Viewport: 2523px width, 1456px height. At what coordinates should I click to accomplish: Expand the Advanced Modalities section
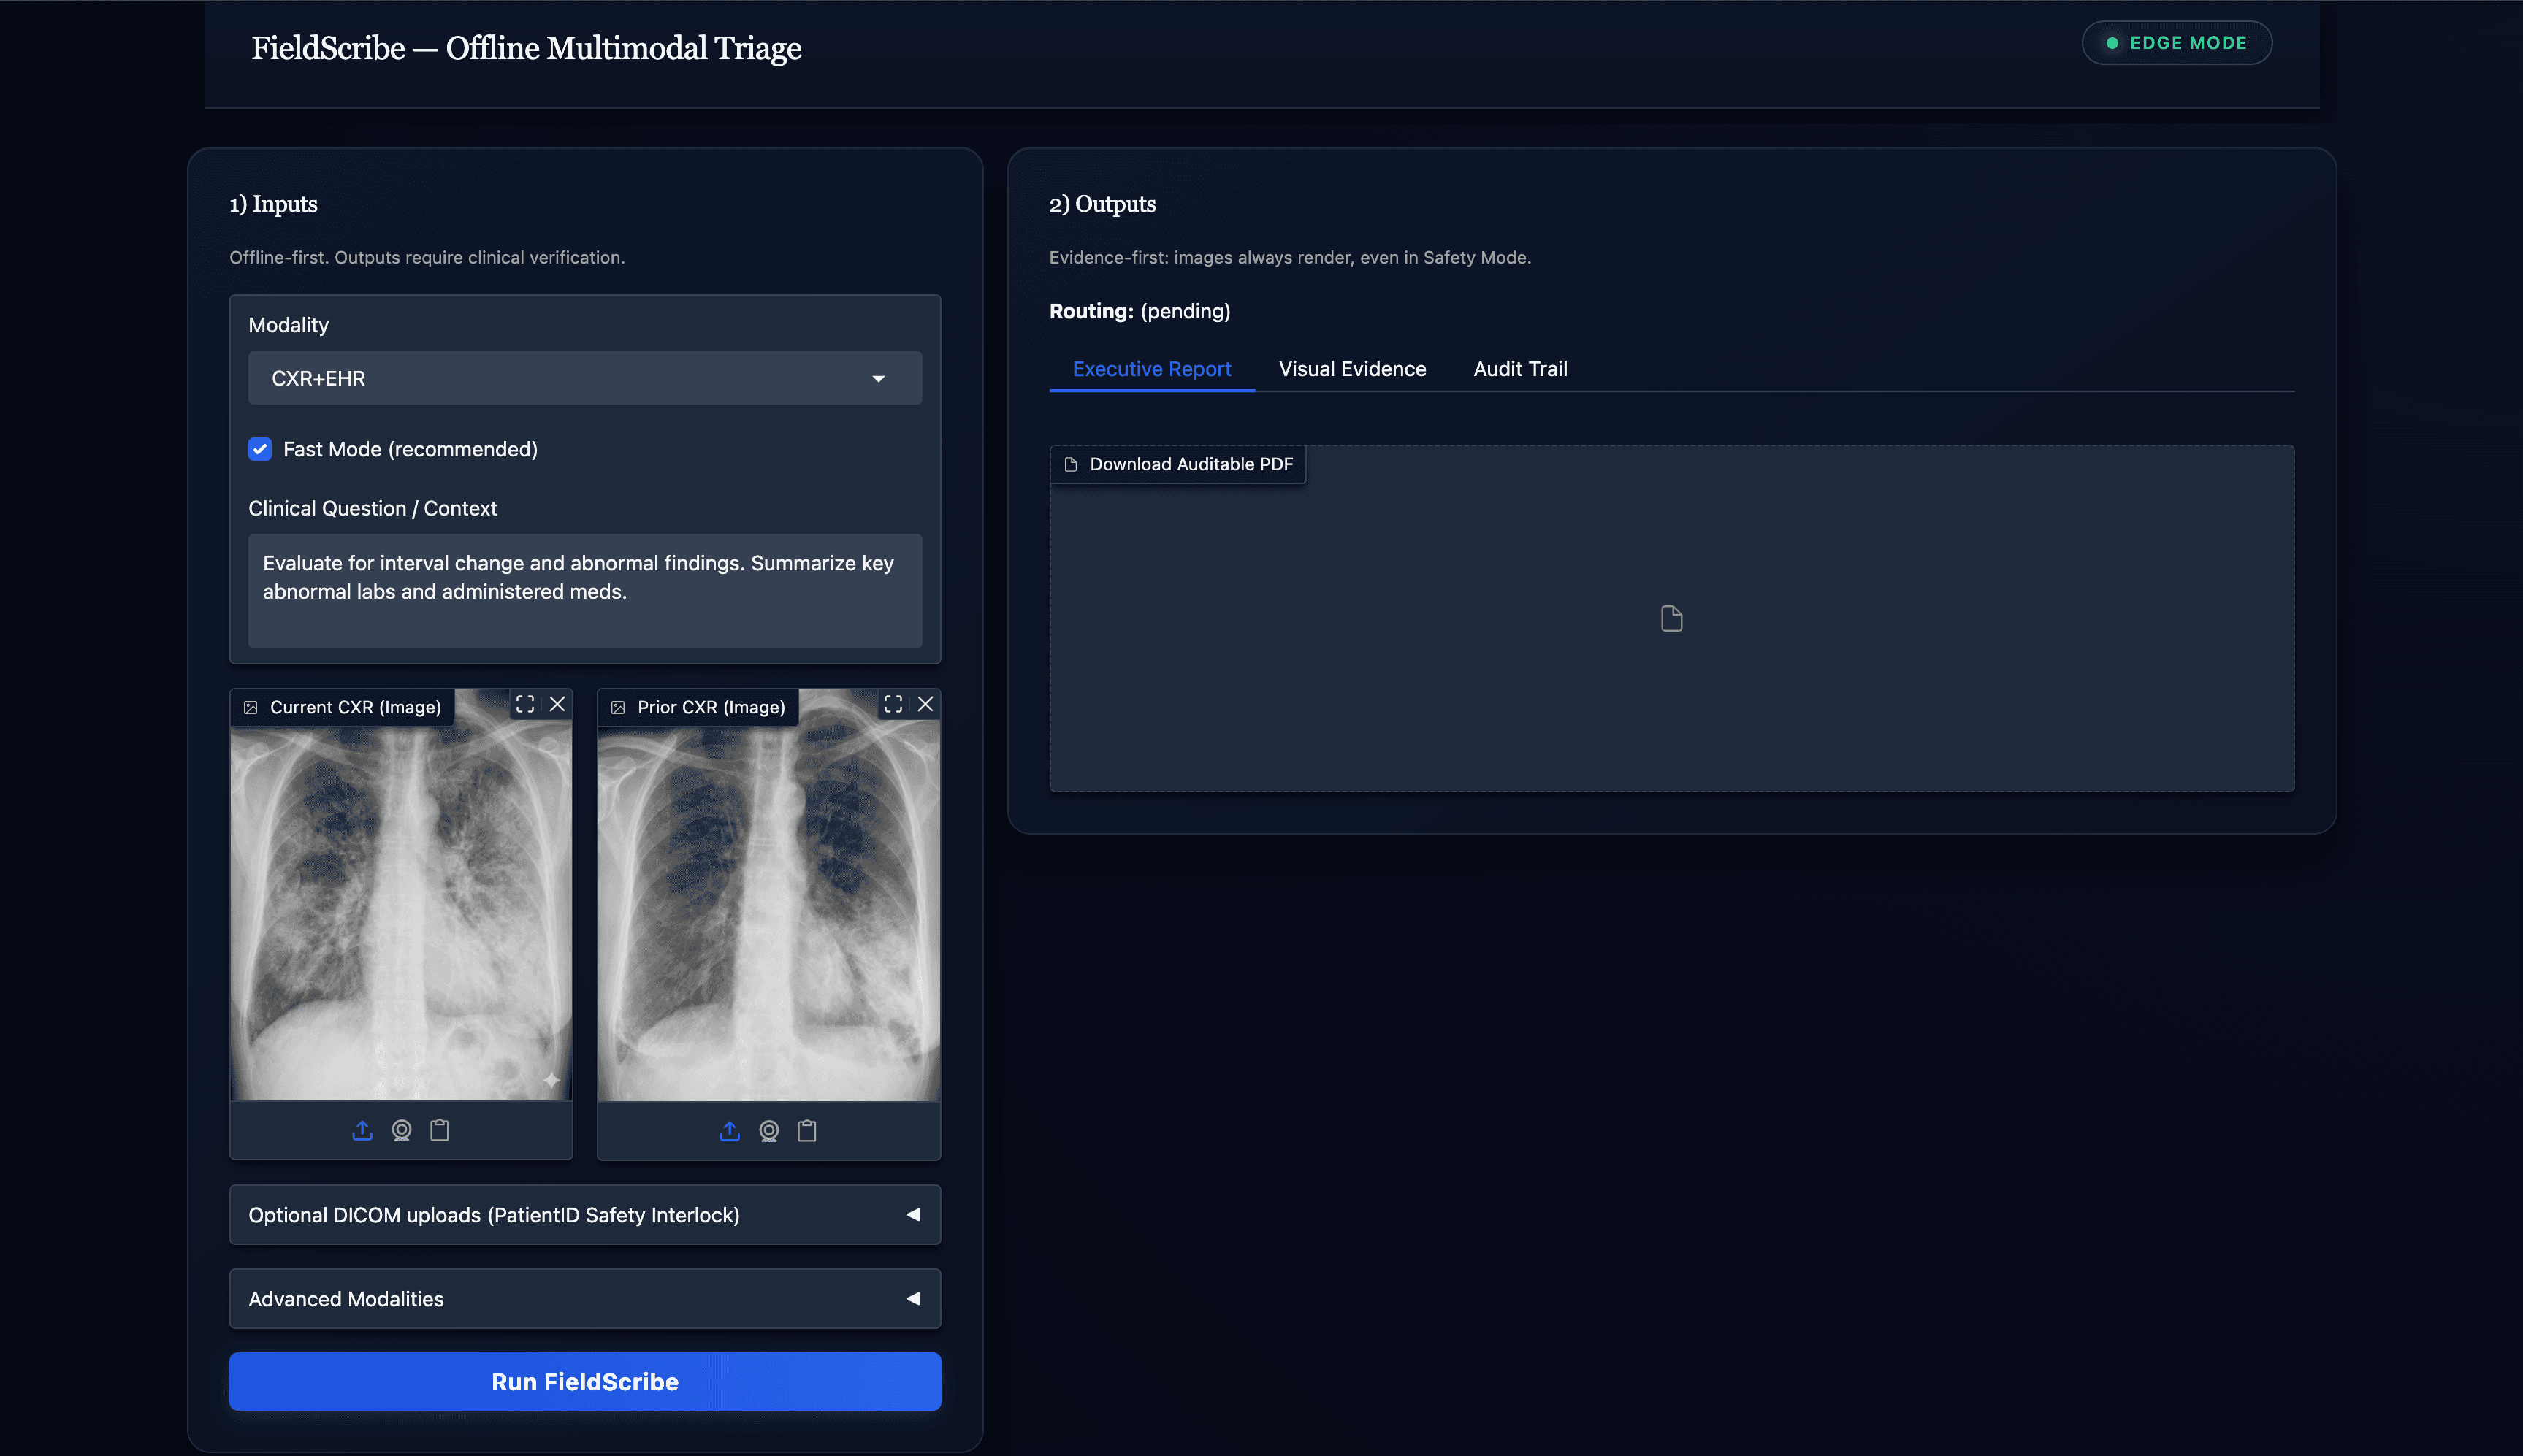(x=584, y=1298)
